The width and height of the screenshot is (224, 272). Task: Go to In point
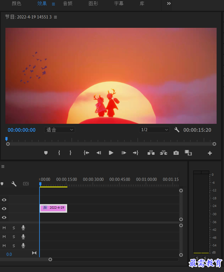tap(86, 153)
